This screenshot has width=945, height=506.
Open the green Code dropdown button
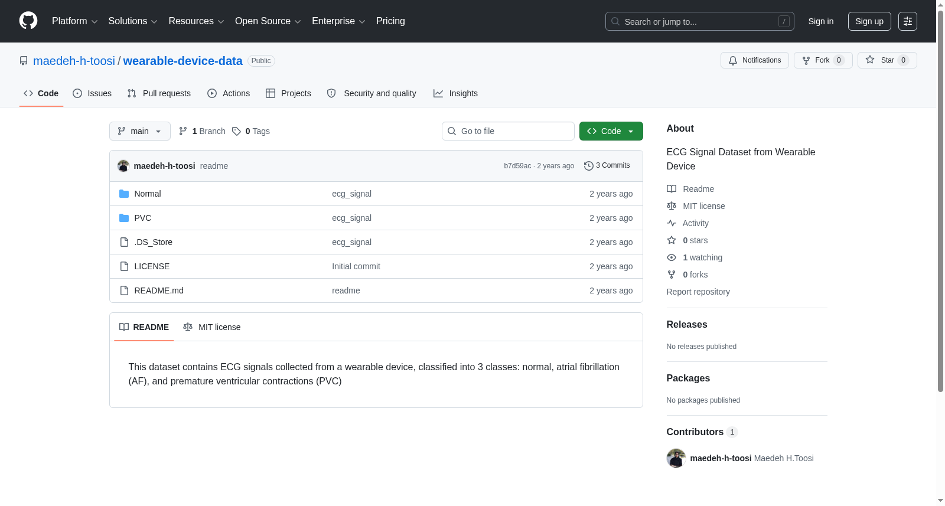coord(611,131)
